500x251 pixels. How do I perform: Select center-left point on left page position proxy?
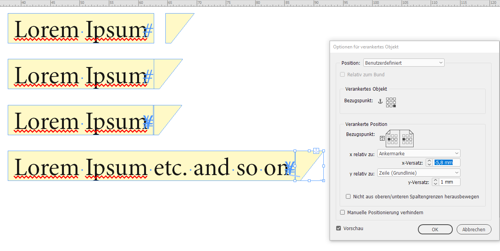pos(388,139)
